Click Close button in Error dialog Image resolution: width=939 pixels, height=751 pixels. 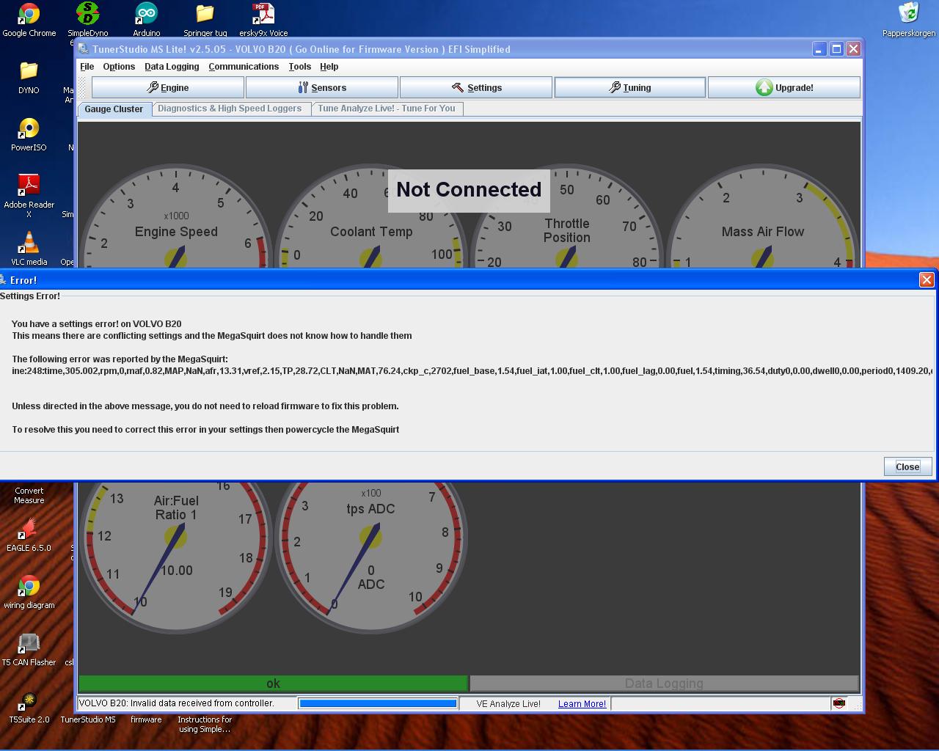tap(907, 466)
